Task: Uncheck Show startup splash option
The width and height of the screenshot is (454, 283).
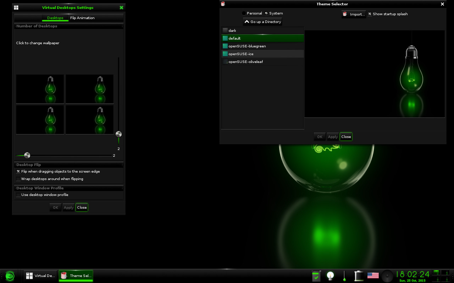Action: (370, 14)
